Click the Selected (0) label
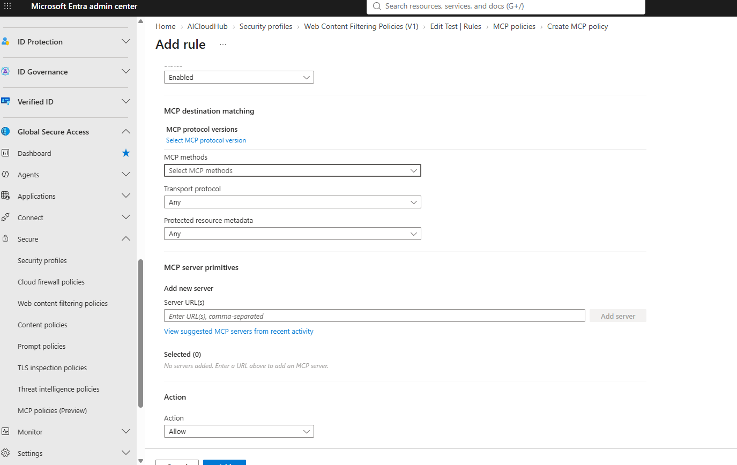Image resolution: width=737 pixels, height=465 pixels. 182,354
